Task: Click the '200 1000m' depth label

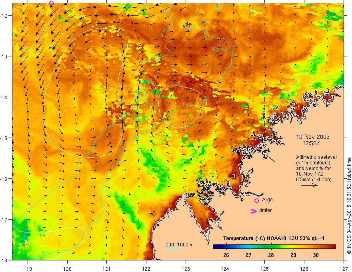Action: click(x=179, y=245)
